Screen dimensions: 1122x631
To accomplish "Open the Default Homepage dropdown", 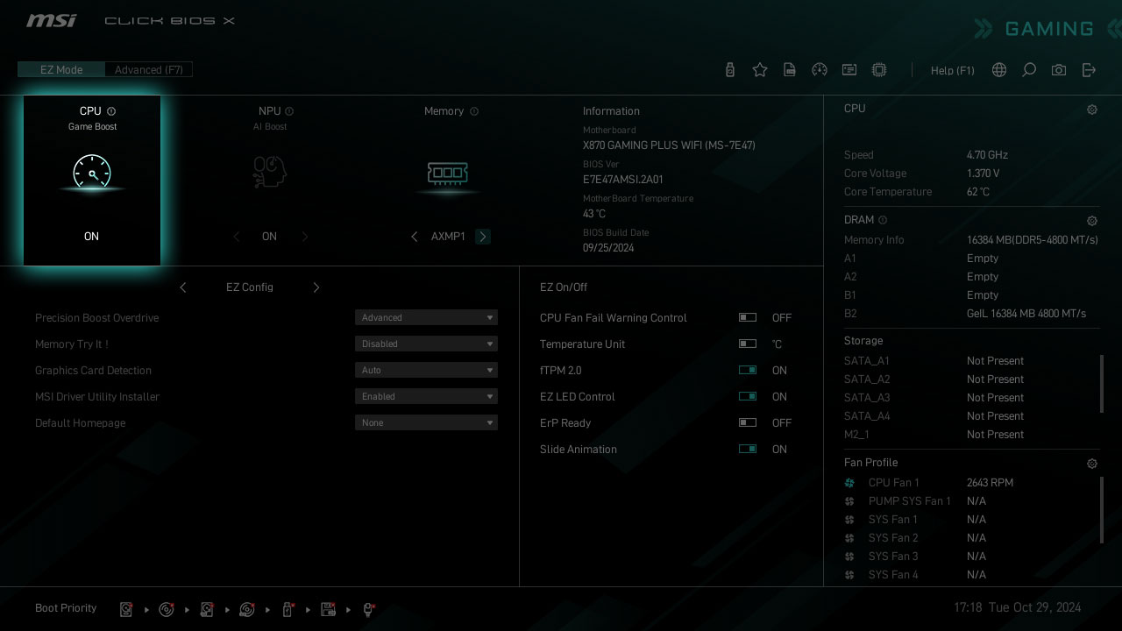I will tap(426, 423).
